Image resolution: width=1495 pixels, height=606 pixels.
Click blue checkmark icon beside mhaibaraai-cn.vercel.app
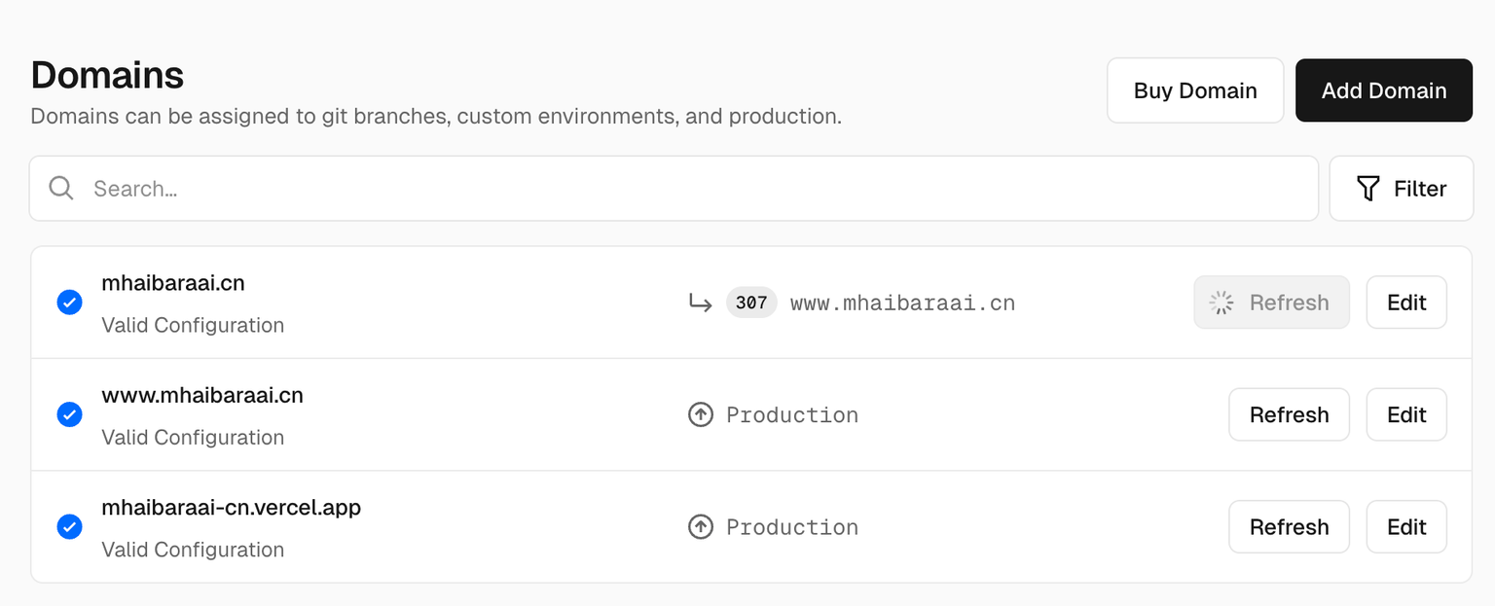coord(69,527)
